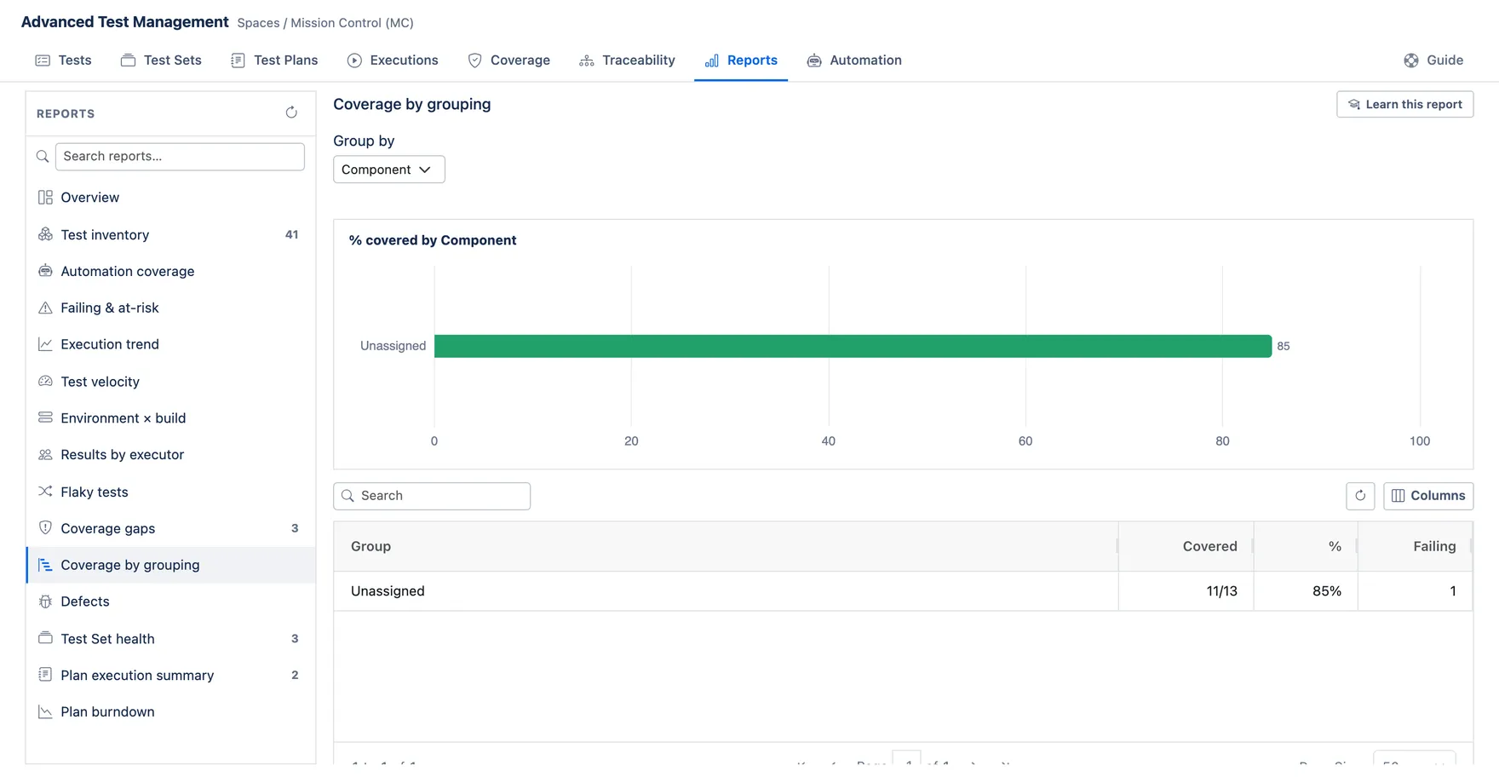This screenshot has height=777, width=1499.
Task: View the Execution trend report
Action: pos(170,344)
